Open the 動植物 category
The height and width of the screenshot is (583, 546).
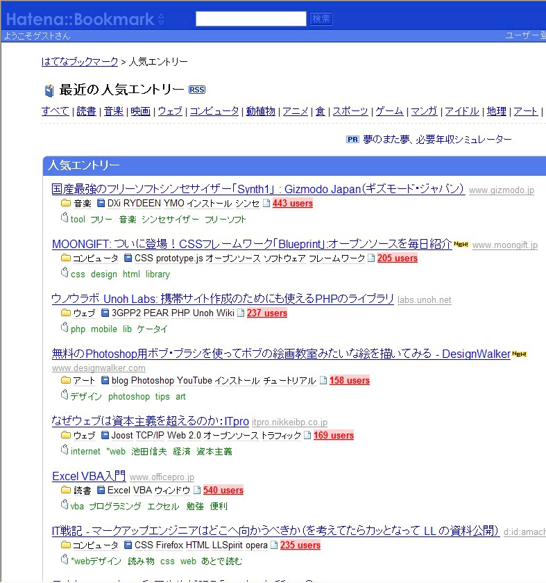tap(261, 110)
